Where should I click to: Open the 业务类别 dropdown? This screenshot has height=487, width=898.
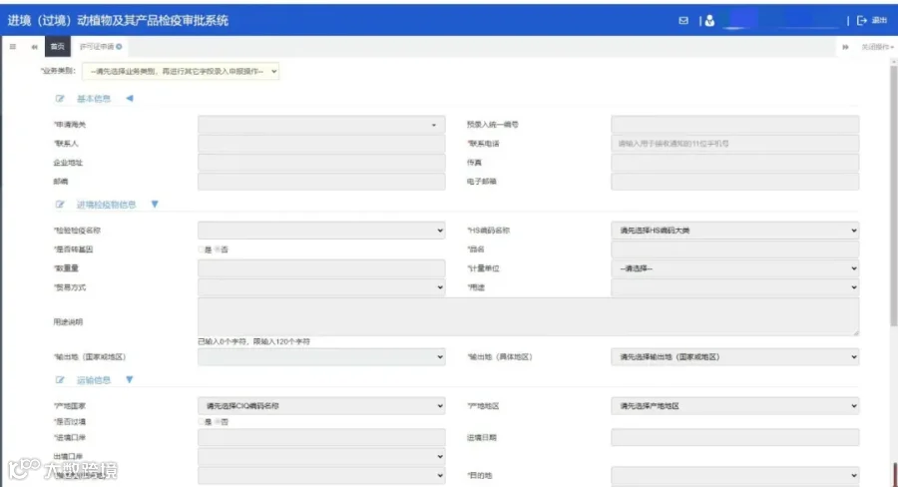click(x=181, y=71)
